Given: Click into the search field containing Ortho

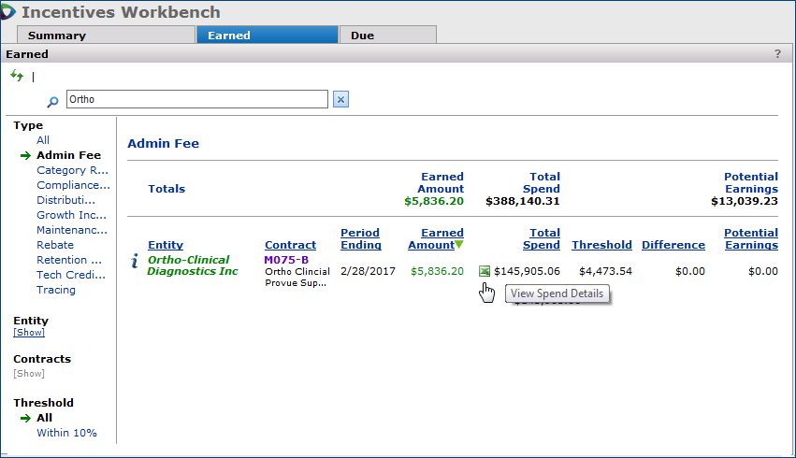Looking at the screenshot, I should 196,99.
